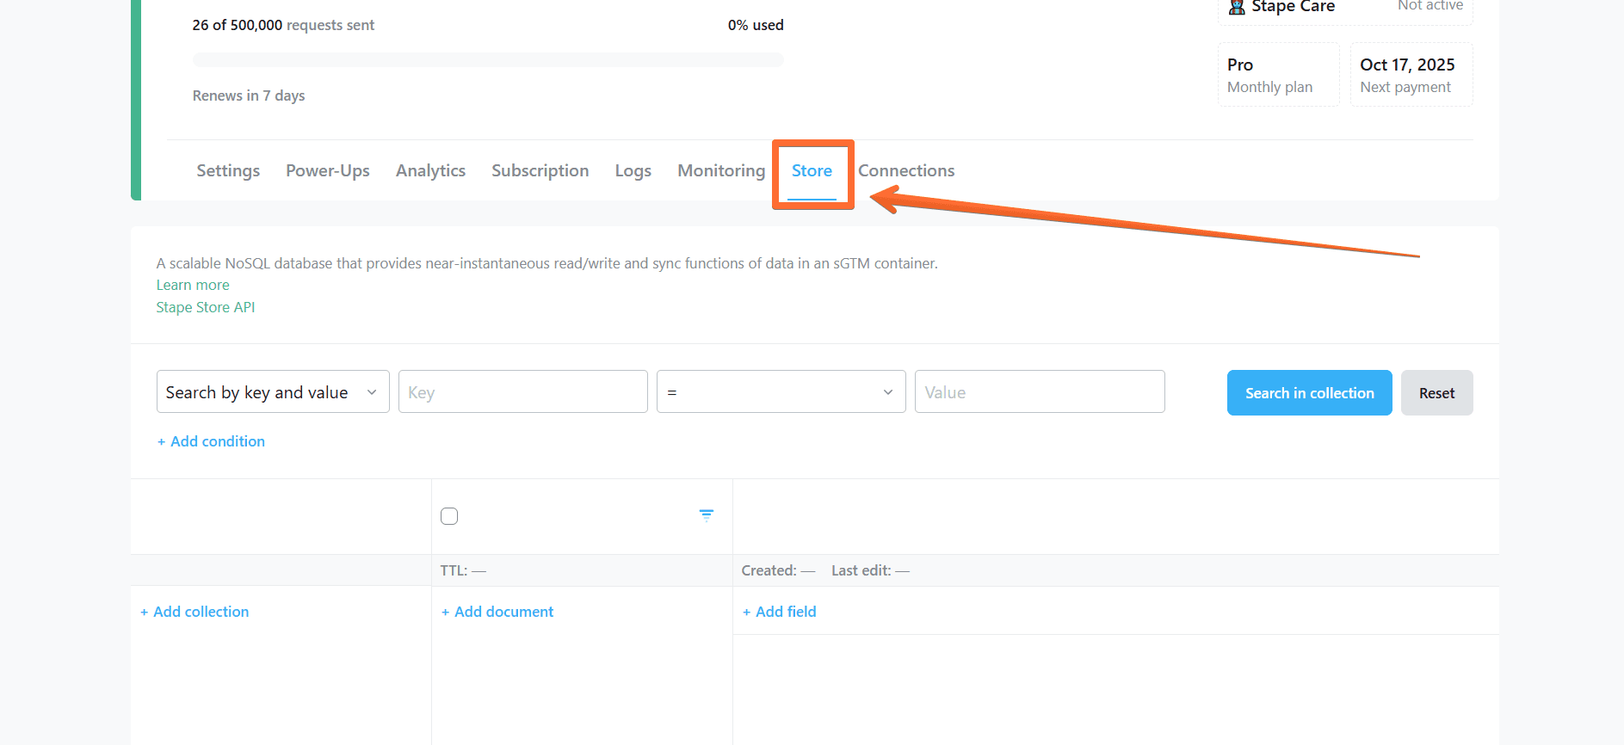This screenshot has height=745, width=1624.
Task: Open the Power-Ups tab
Action: [x=328, y=171]
